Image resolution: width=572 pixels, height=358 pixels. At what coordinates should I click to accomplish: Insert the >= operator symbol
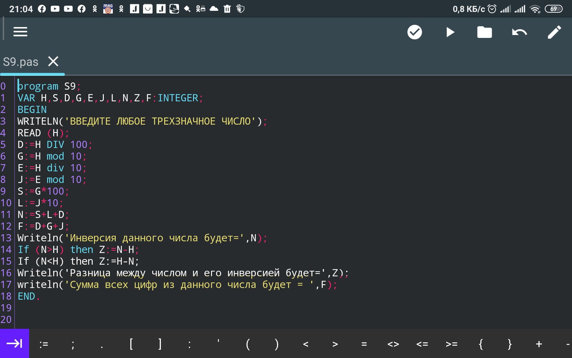pyautogui.click(x=451, y=344)
